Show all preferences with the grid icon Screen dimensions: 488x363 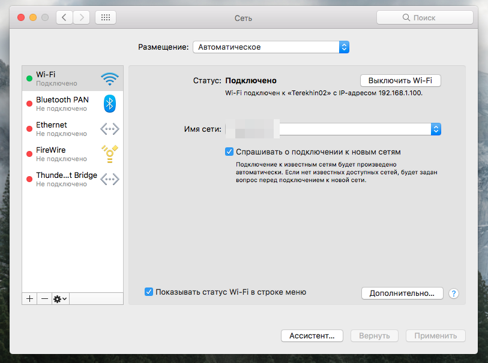[106, 17]
